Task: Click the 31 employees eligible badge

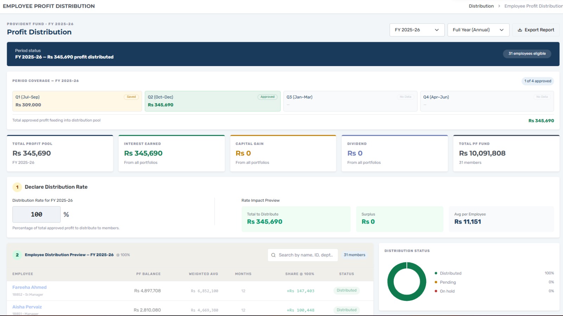Action: coord(527,54)
